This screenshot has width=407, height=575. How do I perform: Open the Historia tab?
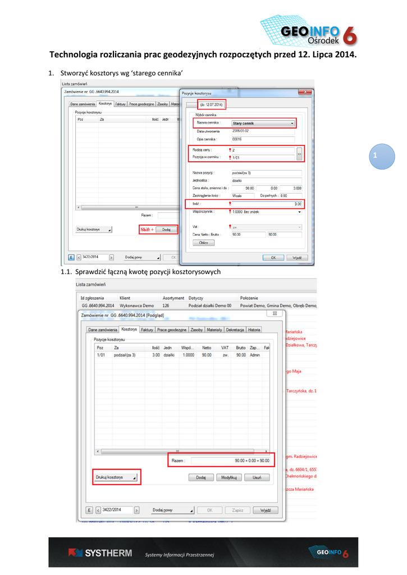point(254,330)
